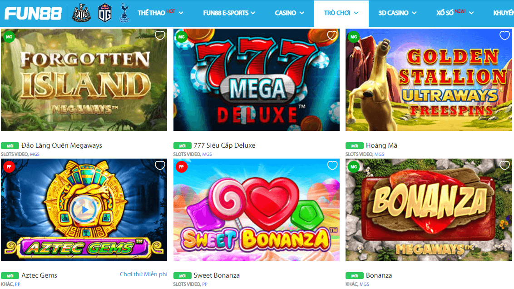The height and width of the screenshot is (289, 514).
Task: Open the Trò Chơi menu tab
Action: coord(341,13)
